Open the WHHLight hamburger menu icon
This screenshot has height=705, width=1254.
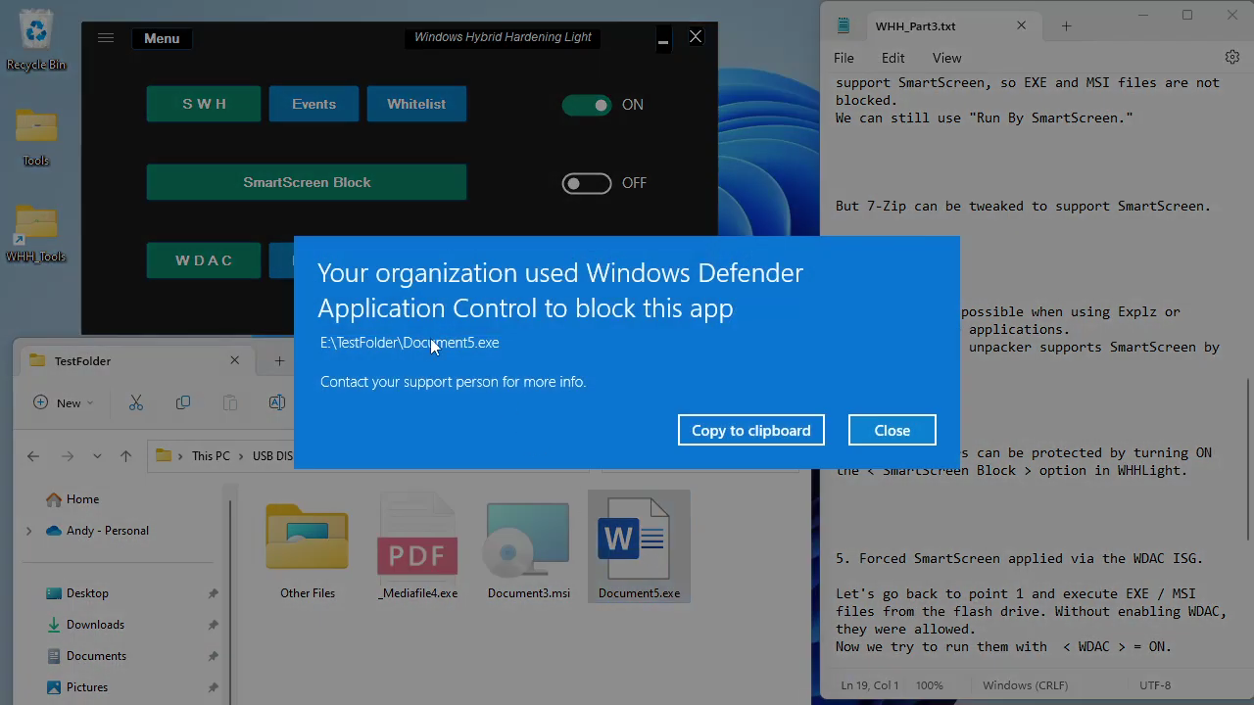(x=106, y=38)
